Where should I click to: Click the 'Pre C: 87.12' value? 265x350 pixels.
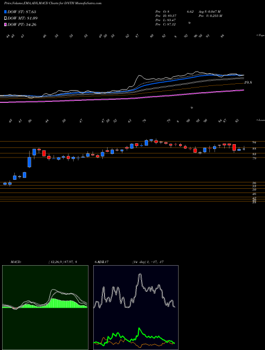pos(166,24)
